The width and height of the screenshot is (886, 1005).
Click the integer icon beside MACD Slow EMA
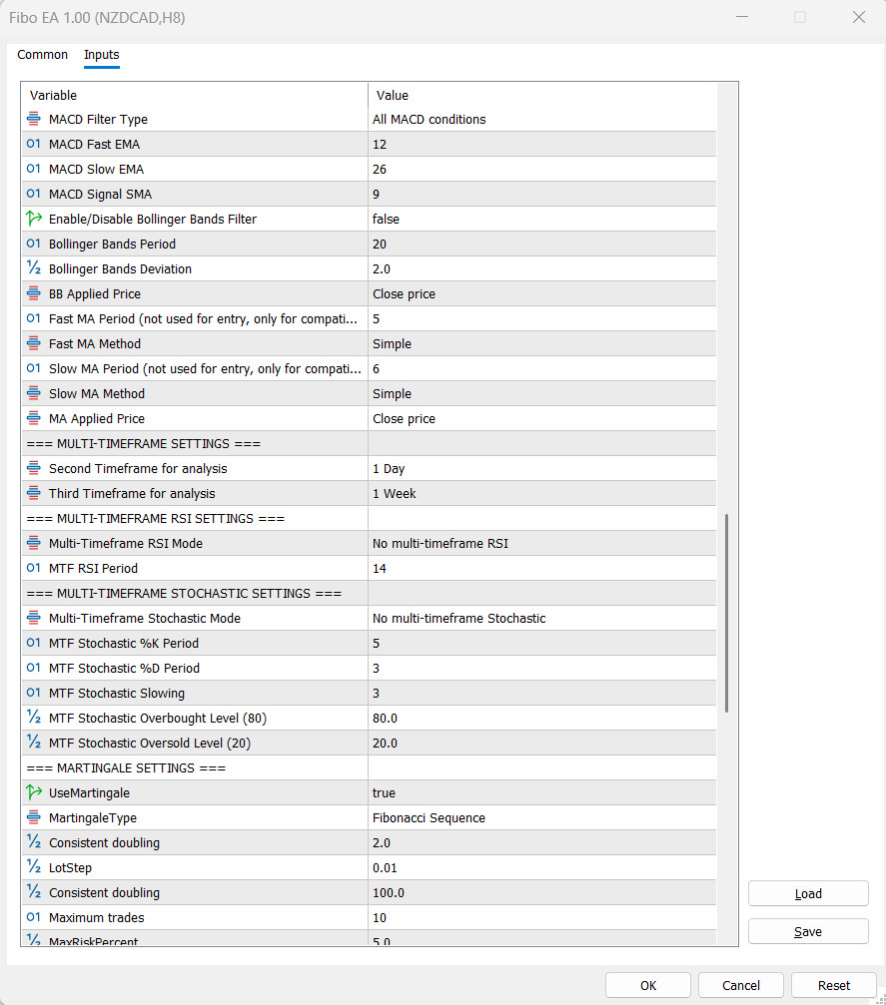33,169
